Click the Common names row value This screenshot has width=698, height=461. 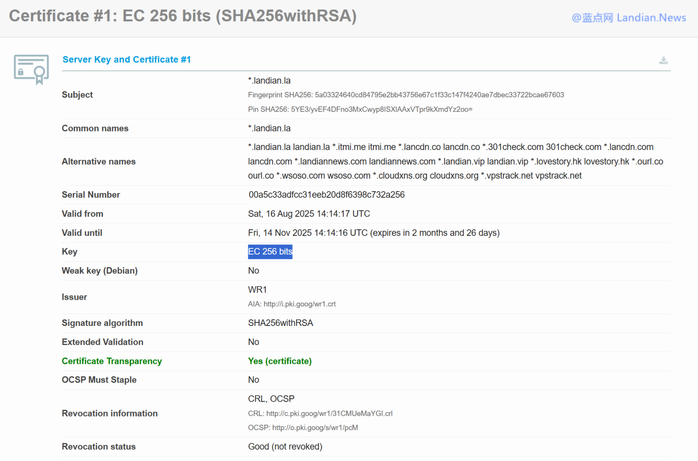tap(269, 129)
